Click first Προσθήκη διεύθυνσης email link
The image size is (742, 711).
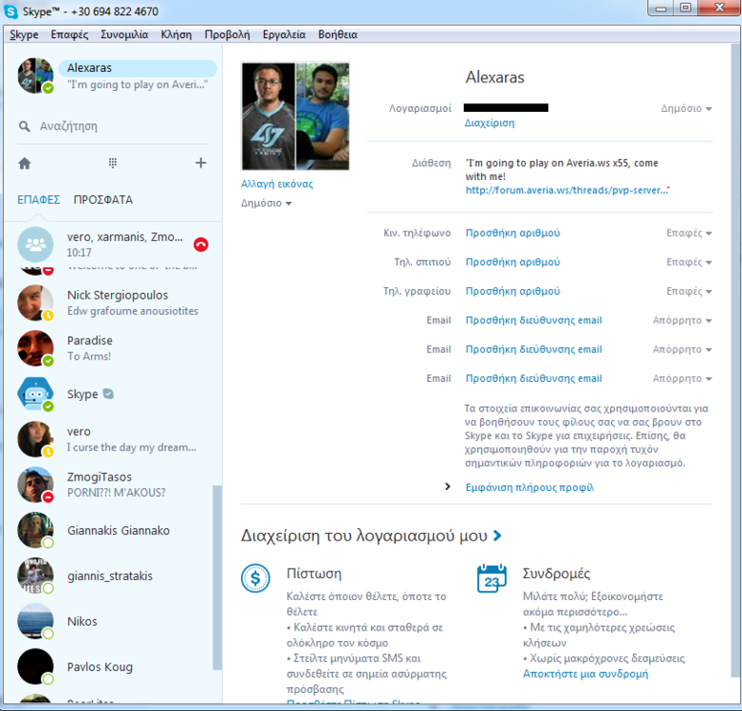[534, 320]
